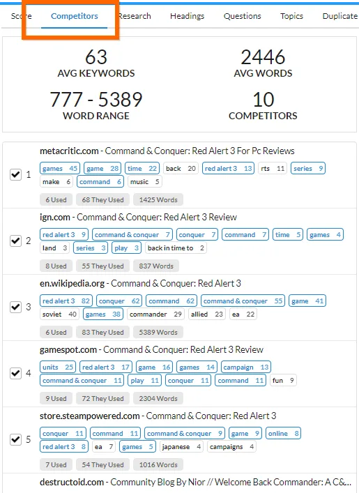This screenshot has height=493, width=359.
Task: Click the 'back in time to' keyword tag
Action: pyautogui.click(x=176, y=248)
